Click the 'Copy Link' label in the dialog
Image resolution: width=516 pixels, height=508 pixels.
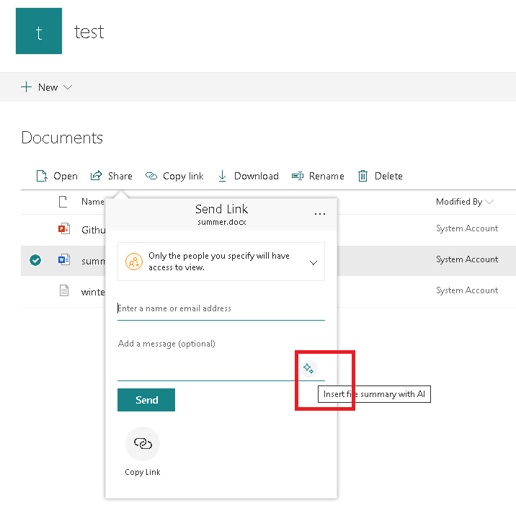(143, 472)
